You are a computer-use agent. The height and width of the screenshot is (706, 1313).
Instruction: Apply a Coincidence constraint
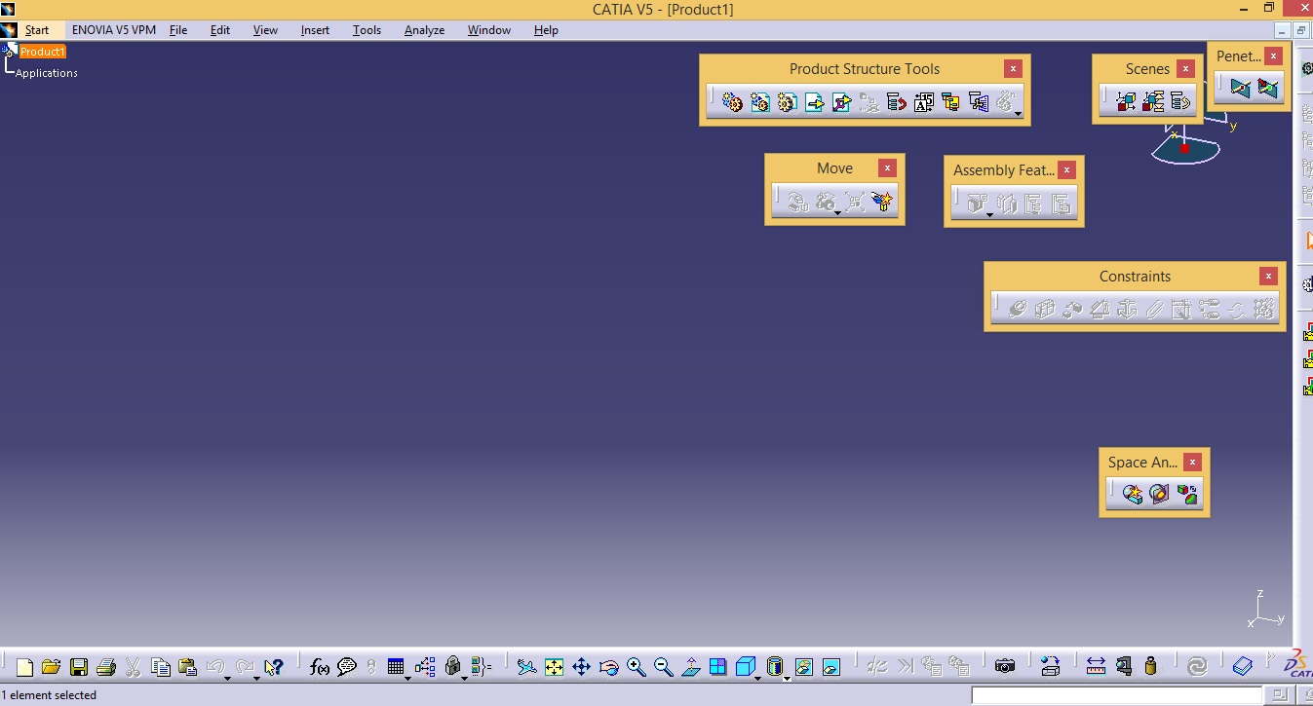pos(1018,309)
